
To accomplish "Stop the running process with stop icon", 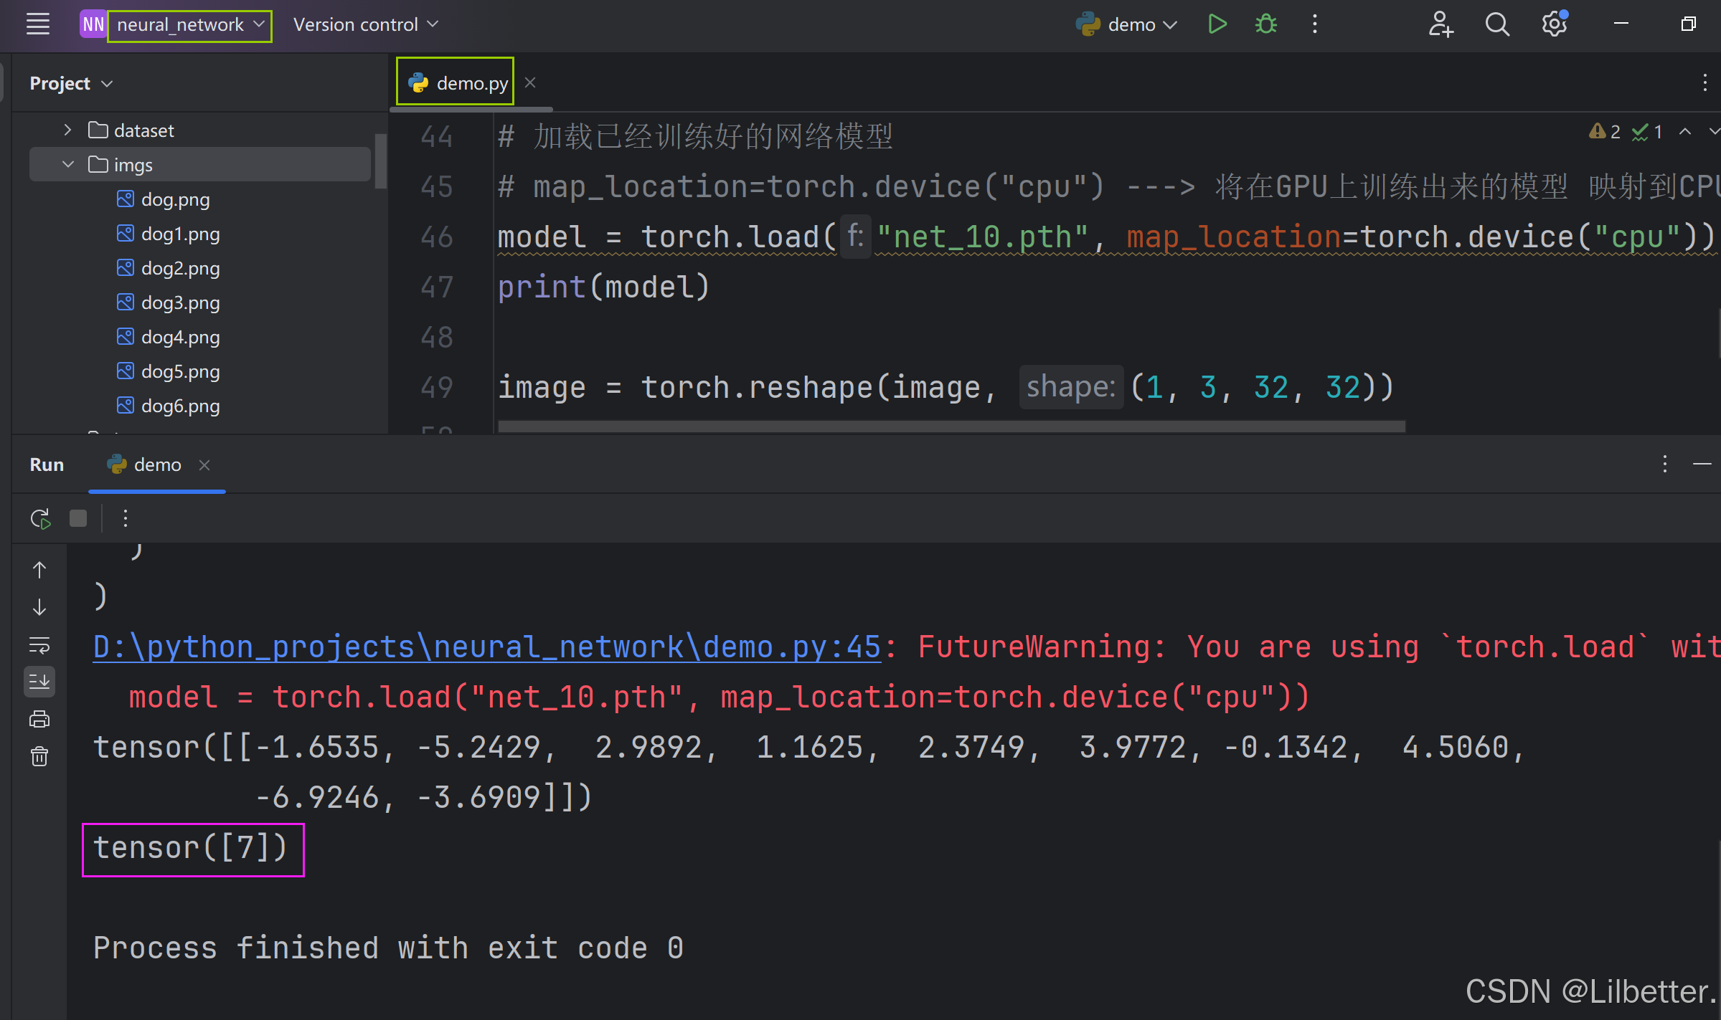I will tap(78, 518).
